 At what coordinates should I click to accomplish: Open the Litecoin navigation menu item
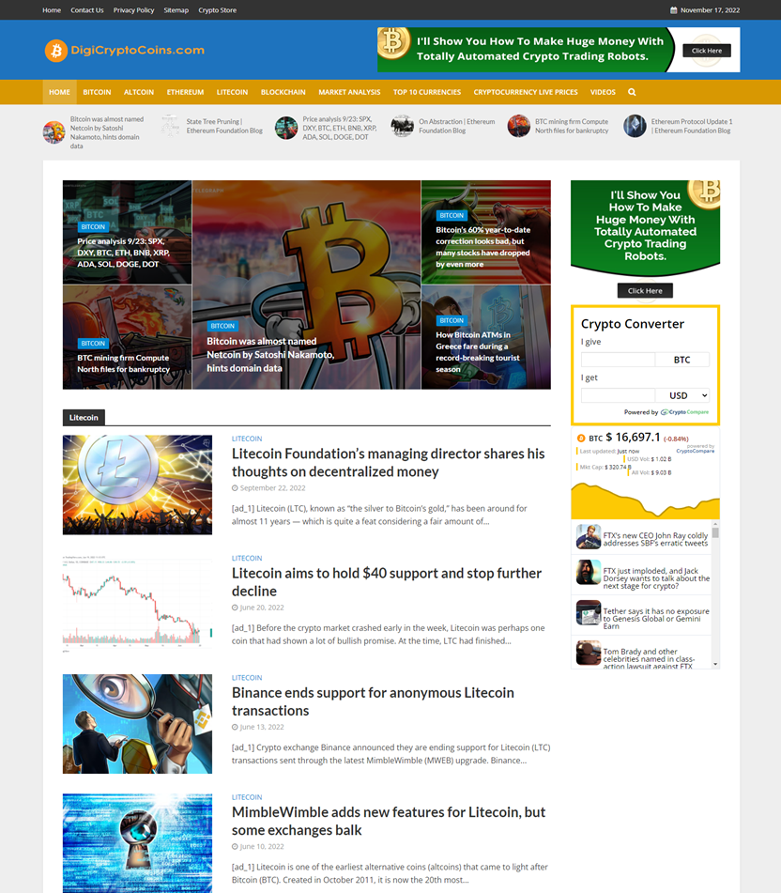coord(232,92)
